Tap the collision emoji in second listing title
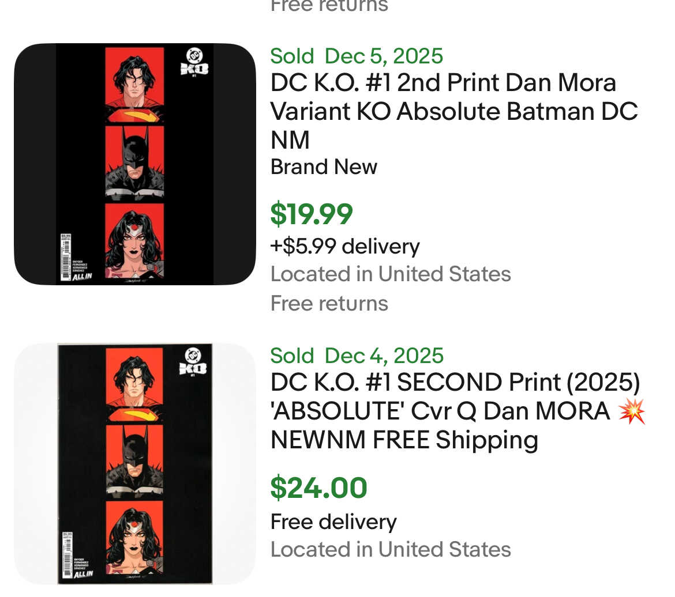Viewport: 675px width, 597px height. pos(631,411)
